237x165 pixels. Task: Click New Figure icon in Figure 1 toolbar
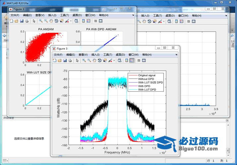click(11, 21)
